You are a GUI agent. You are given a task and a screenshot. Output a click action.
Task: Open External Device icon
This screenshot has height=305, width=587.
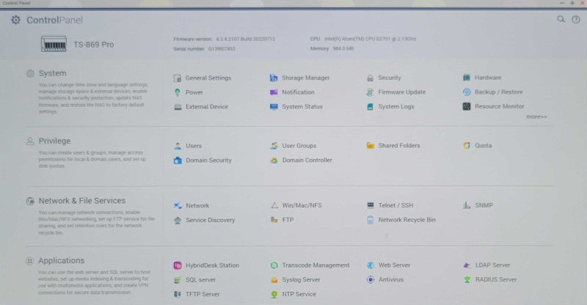coord(178,107)
